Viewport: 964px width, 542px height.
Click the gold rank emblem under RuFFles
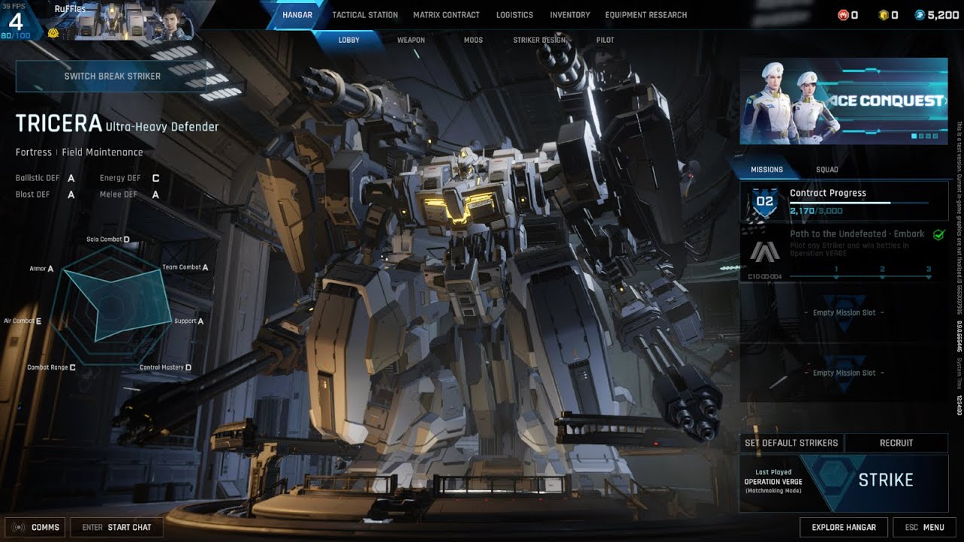(54, 33)
